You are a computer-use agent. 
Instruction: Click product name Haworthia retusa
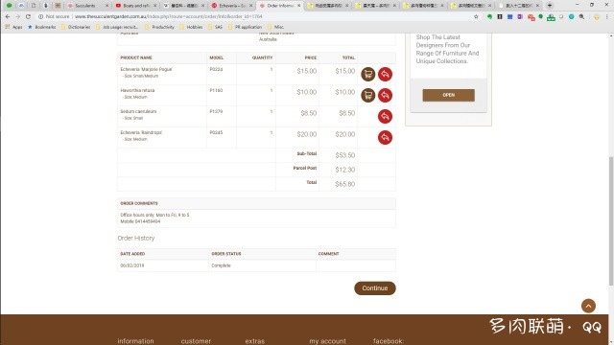tap(137, 90)
